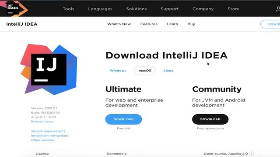Select the macOS tab

[145, 71]
